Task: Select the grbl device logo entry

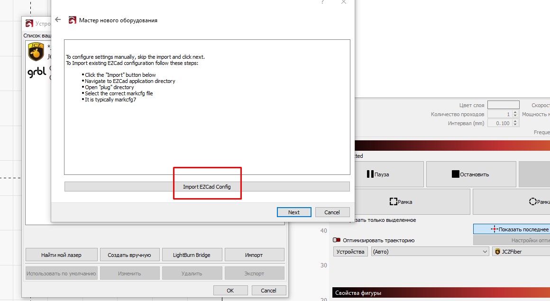Action: pyautogui.click(x=37, y=73)
